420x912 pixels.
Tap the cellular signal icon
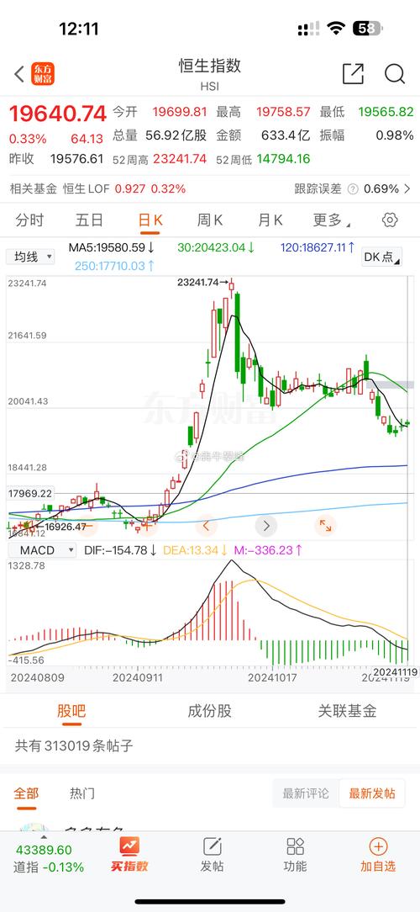click(308, 29)
